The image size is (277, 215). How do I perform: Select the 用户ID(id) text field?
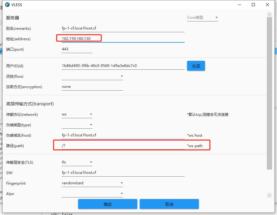tap(123, 66)
